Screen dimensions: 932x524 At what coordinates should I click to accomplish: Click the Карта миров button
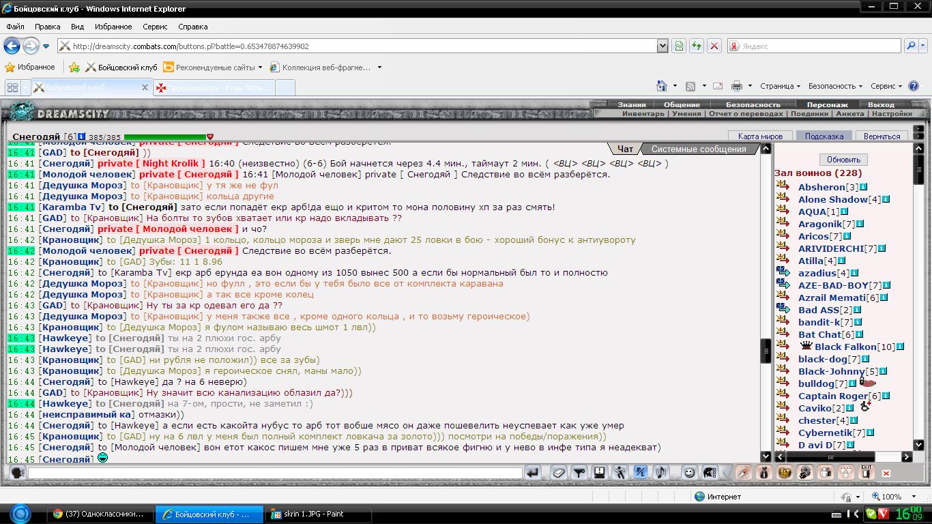point(760,136)
